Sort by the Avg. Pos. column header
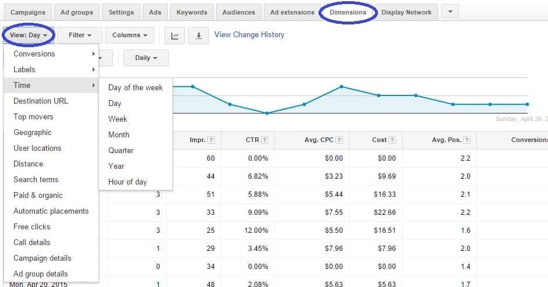 click(x=446, y=140)
